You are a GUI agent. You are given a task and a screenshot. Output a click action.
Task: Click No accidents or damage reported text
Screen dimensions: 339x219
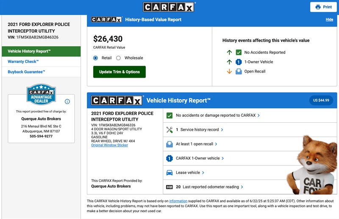tap(216, 115)
